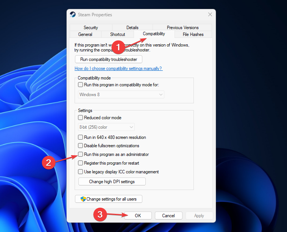This screenshot has height=232, width=287.
Task: Switch to the General tab
Action: coord(85,34)
